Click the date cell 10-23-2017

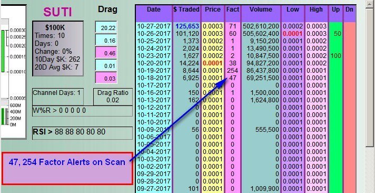point(154,56)
